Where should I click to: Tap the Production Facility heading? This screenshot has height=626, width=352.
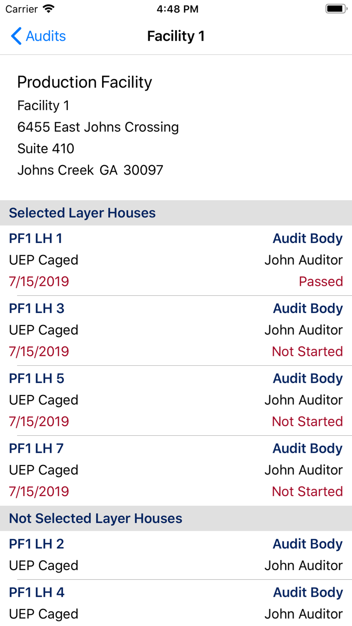pyautogui.click(x=84, y=82)
